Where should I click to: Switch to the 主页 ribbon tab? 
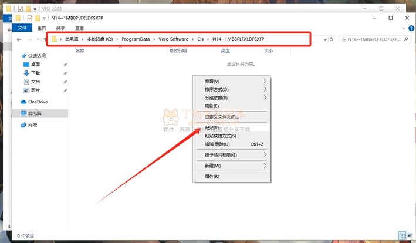click(42, 28)
